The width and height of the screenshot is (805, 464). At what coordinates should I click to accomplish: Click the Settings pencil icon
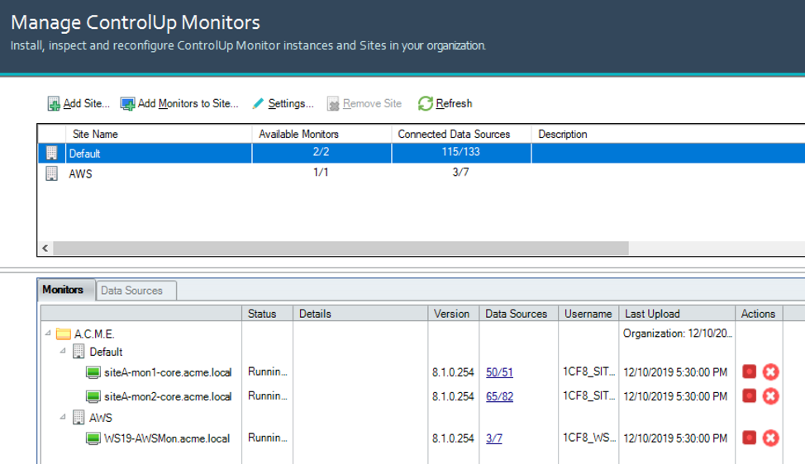point(258,103)
